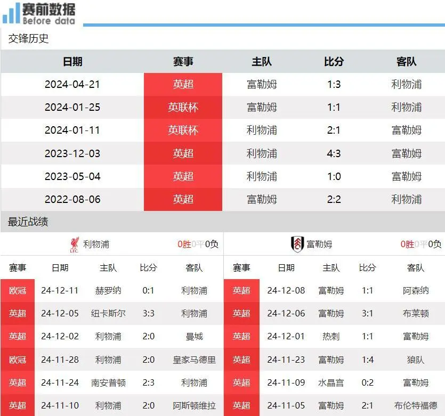This screenshot has width=445, height=416.
Task: Click the 曼城 away team cell
Action: coord(194,336)
